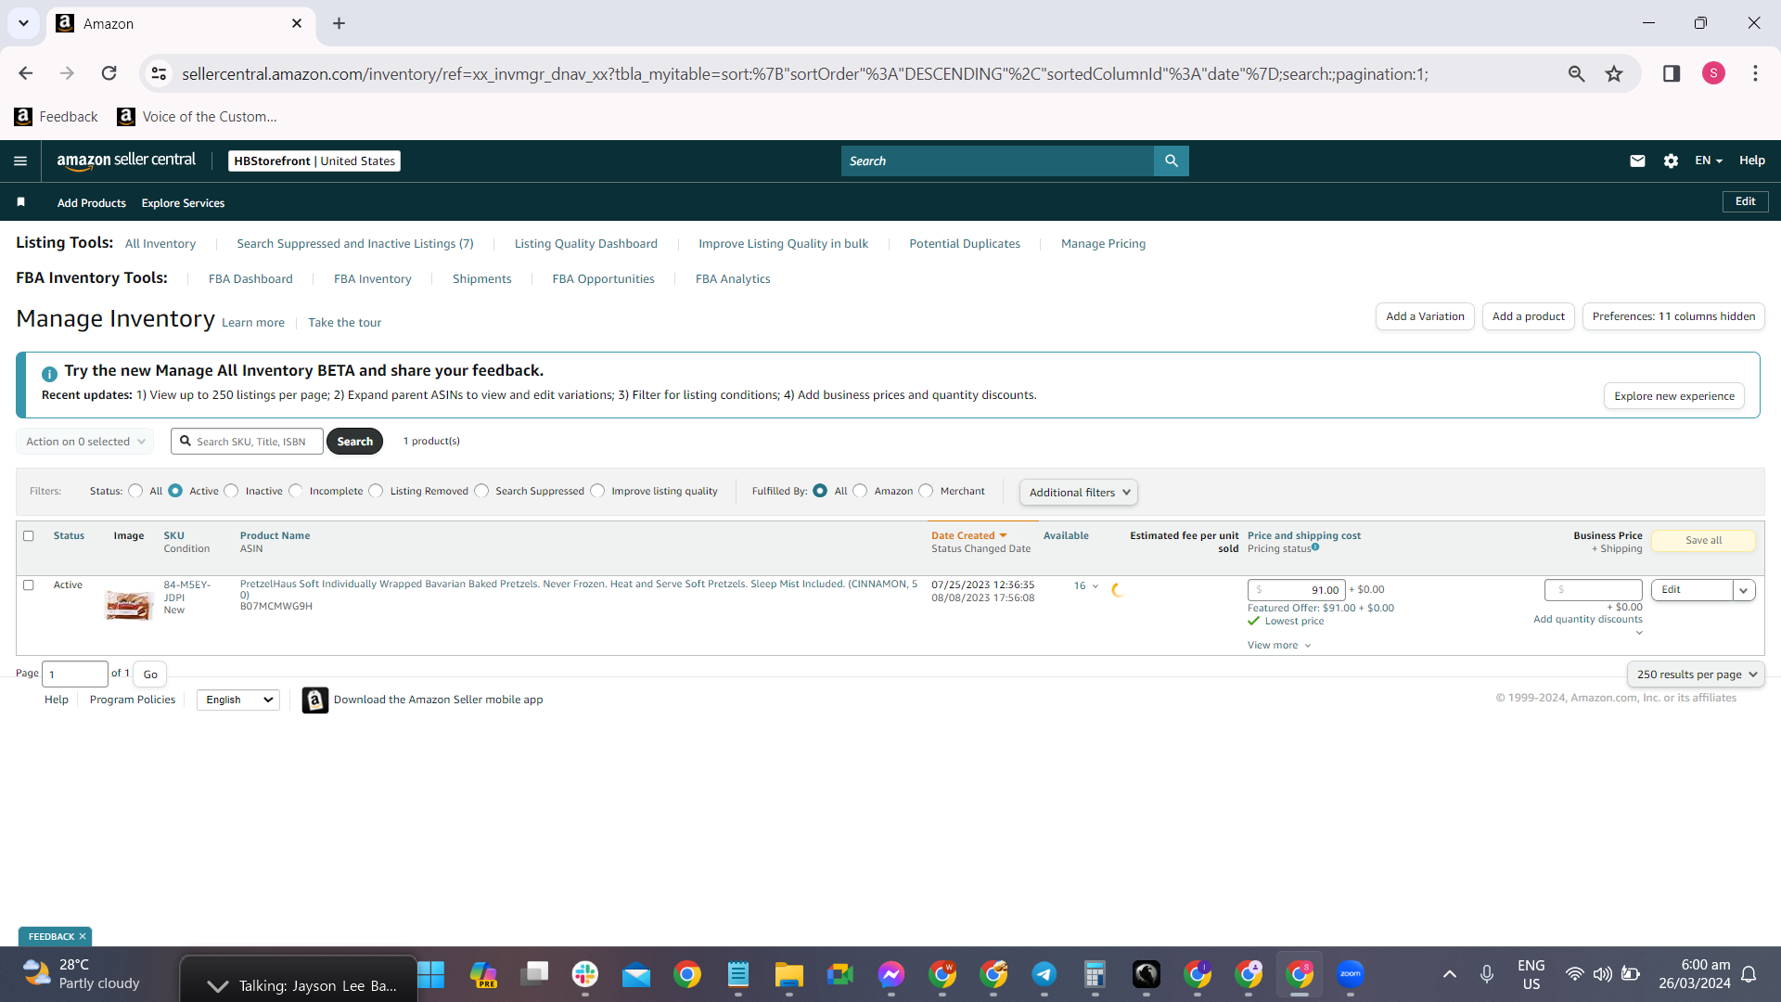1781x1002 pixels.
Task: Click Add quantity discounts link
Action: point(1588,620)
